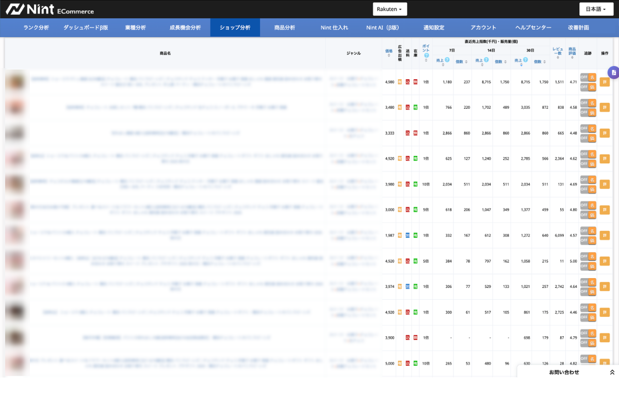Click 詳 detail button in 3,000 price row
This screenshot has height=412, width=619.
coord(605,210)
